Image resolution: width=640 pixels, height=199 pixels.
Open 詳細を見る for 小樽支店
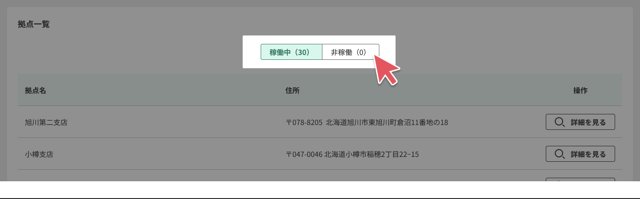pos(580,154)
